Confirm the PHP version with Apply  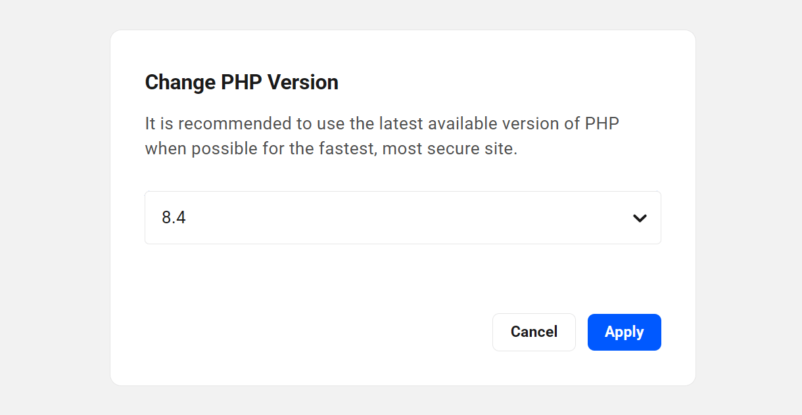pos(624,332)
